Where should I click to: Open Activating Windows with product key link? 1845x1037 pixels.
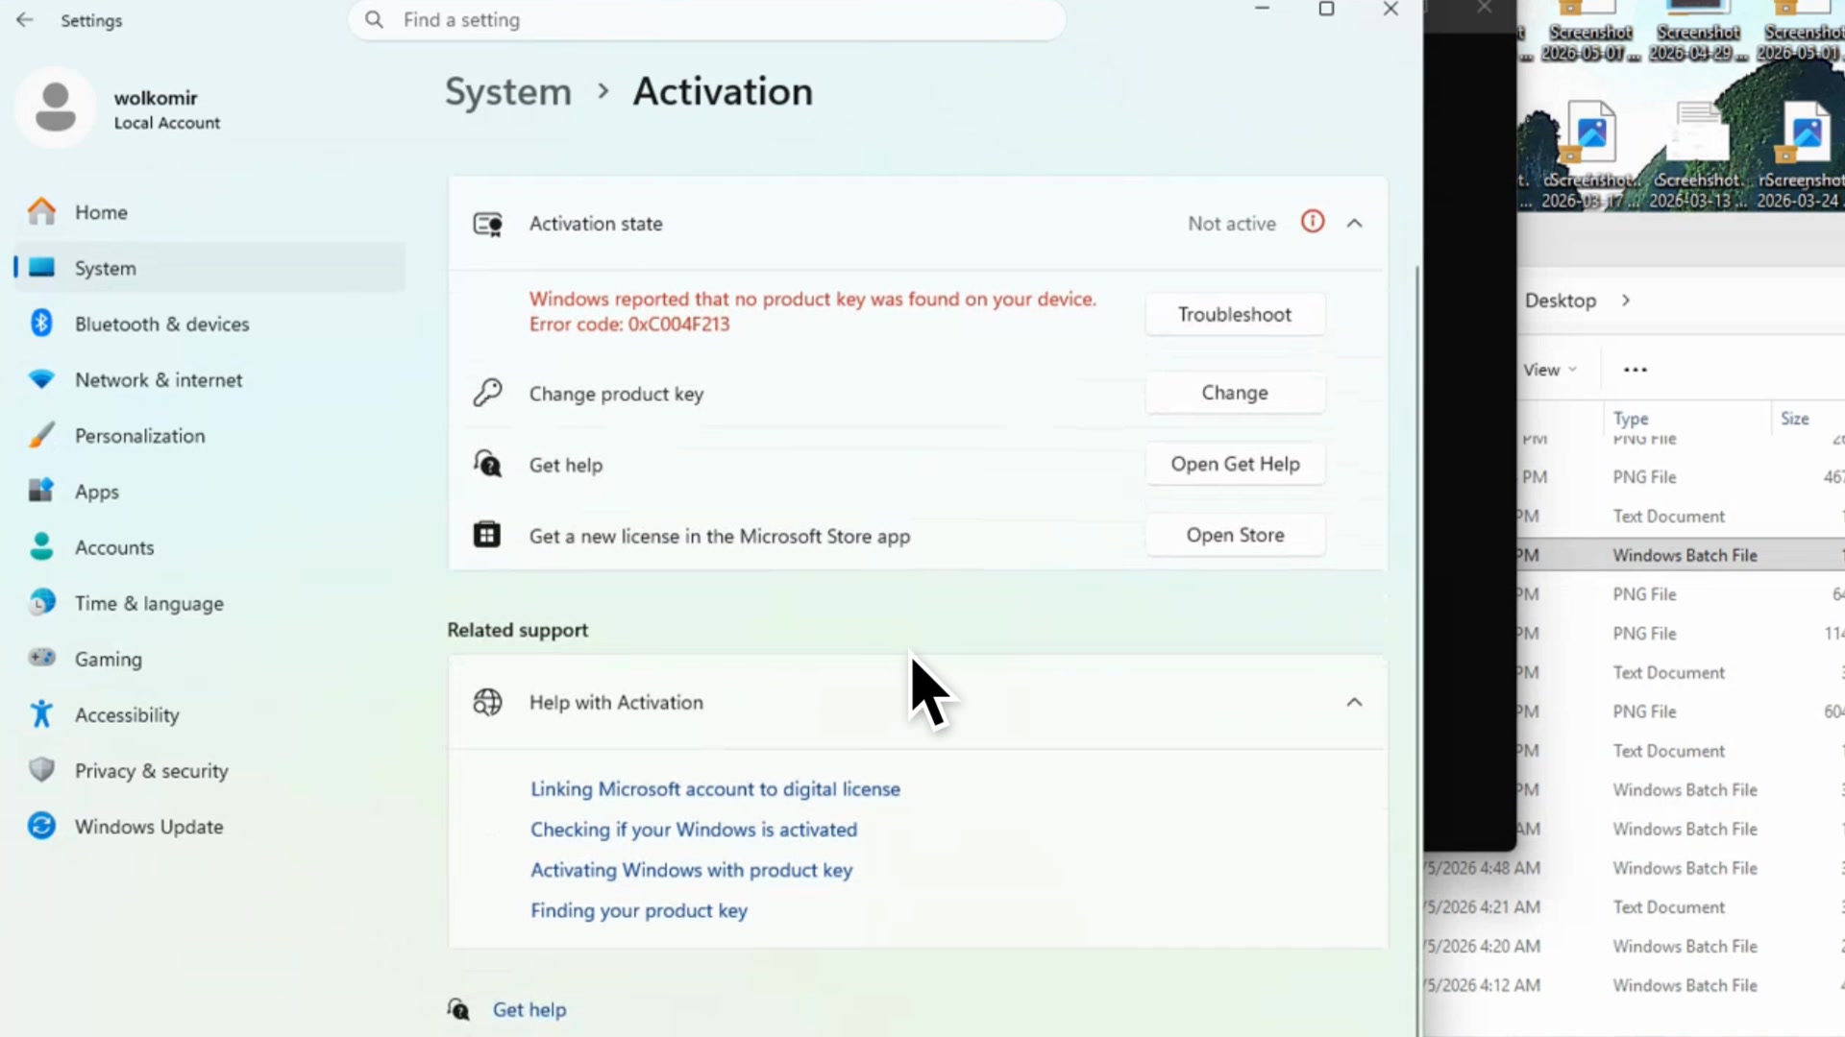tap(692, 870)
